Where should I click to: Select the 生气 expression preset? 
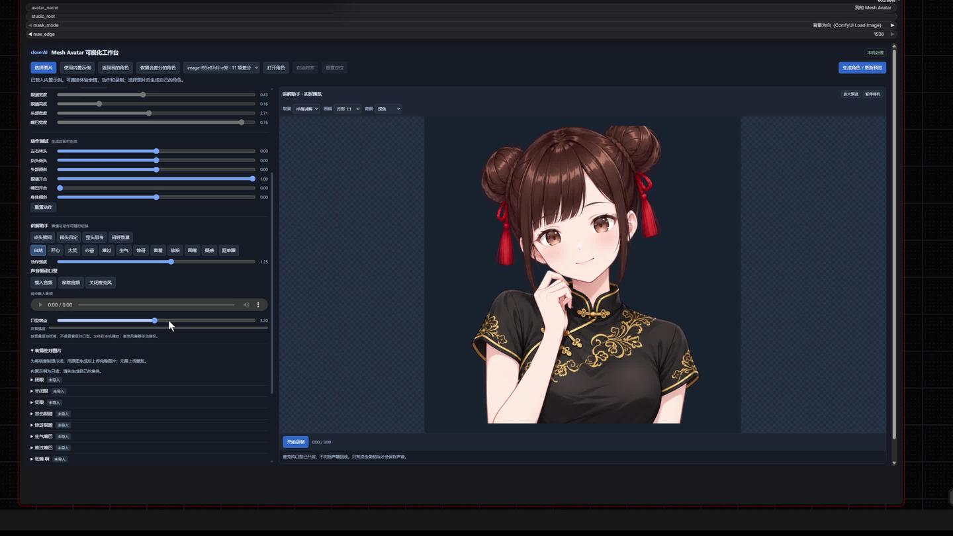click(124, 251)
